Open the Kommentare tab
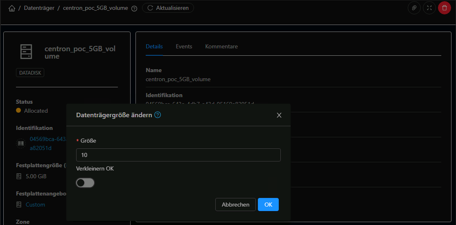 (221, 46)
